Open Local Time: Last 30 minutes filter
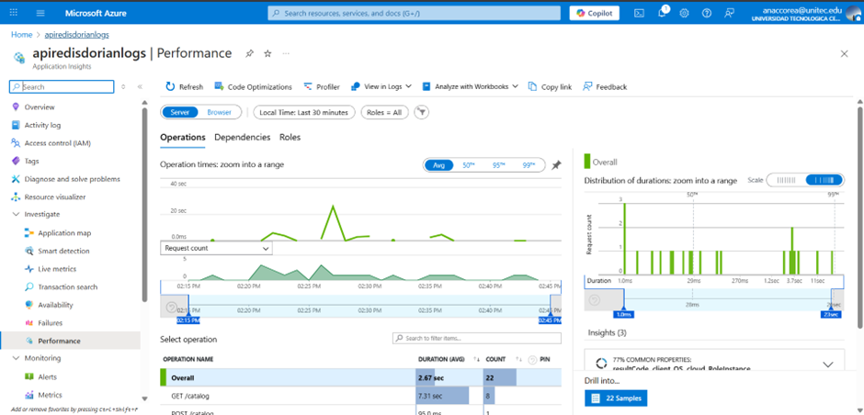This screenshot has width=864, height=415. (304, 112)
